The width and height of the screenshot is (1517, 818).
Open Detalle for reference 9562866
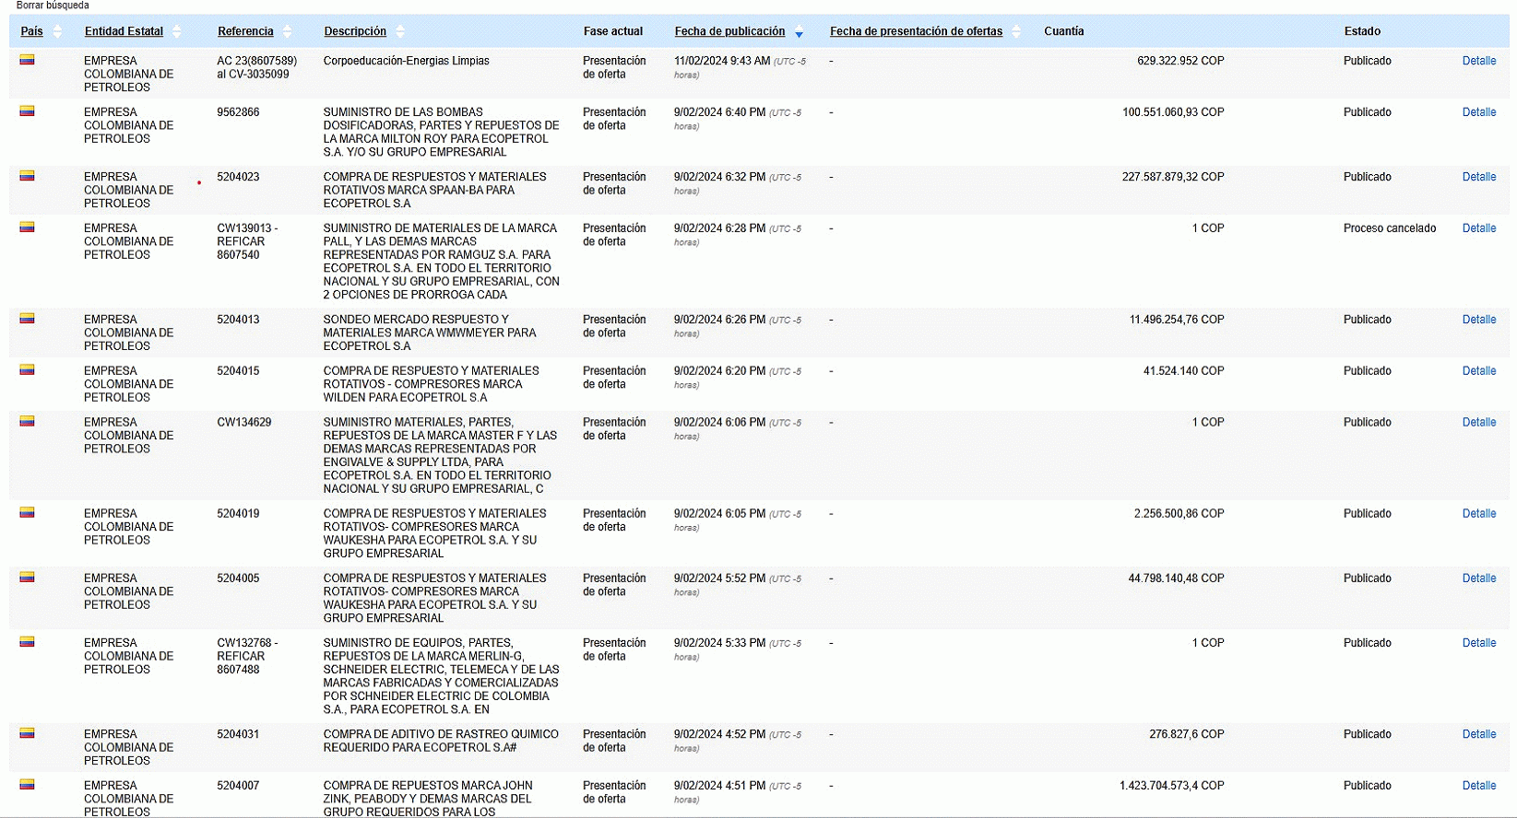(x=1478, y=112)
